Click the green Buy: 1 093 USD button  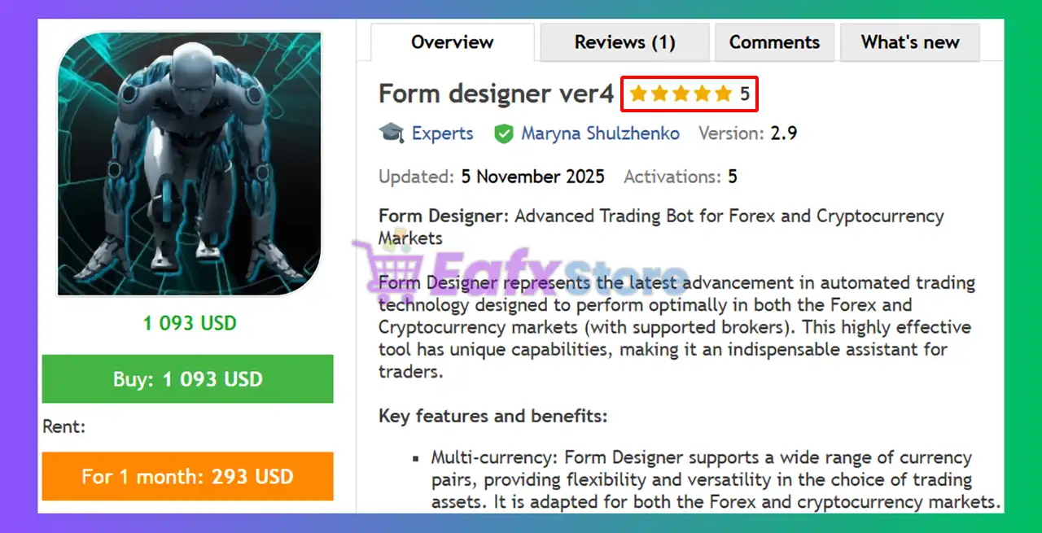pos(187,378)
